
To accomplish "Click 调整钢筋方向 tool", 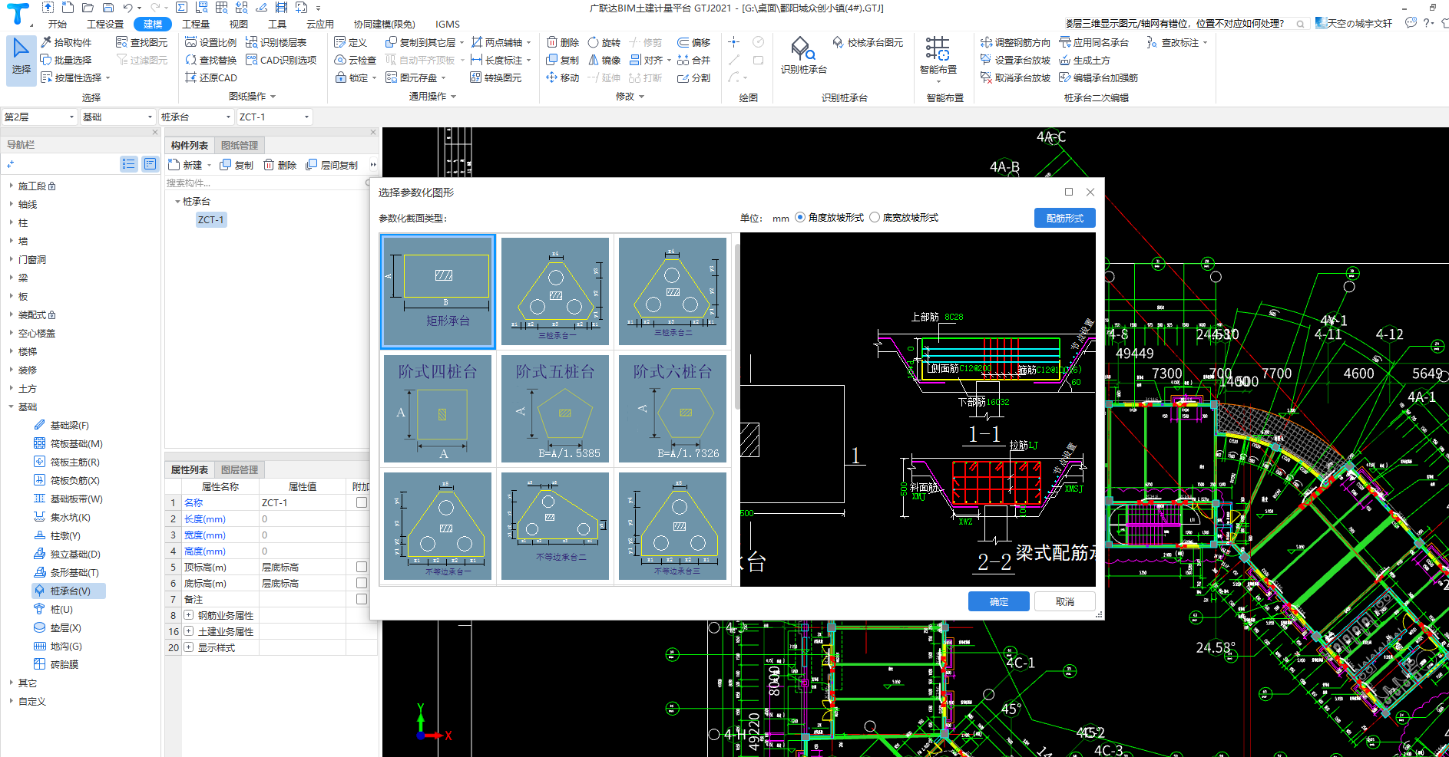I will (x=1015, y=43).
